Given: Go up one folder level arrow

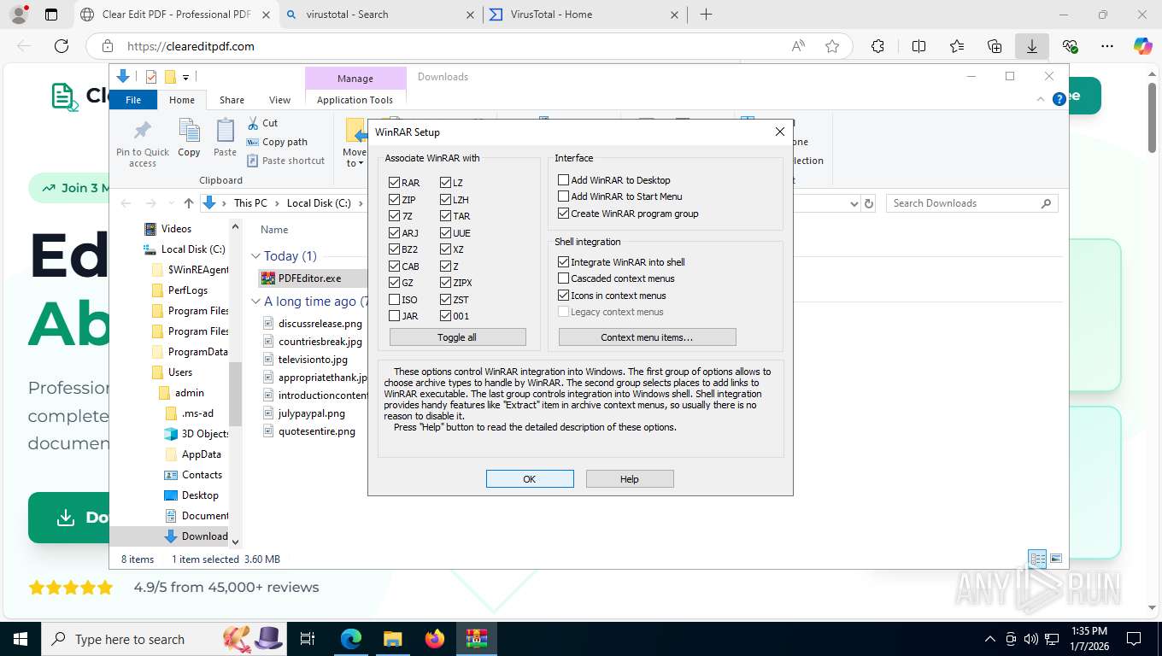Looking at the screenshot, I should pos(189,203).
